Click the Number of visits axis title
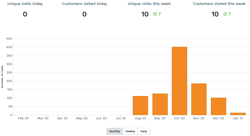Viewport: 250px width, 136px height. point(2,77)
